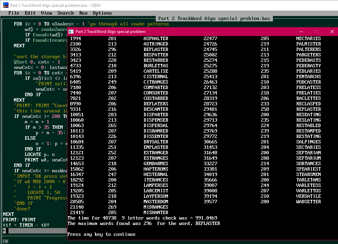Click the OK status area at bottom
Screen dimensions: 338x244
[5, 241]
